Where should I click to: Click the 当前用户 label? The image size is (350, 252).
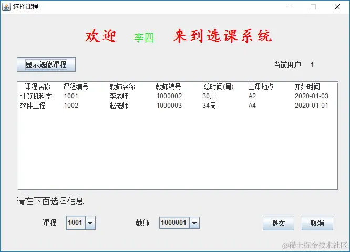[x=287, y=65]
